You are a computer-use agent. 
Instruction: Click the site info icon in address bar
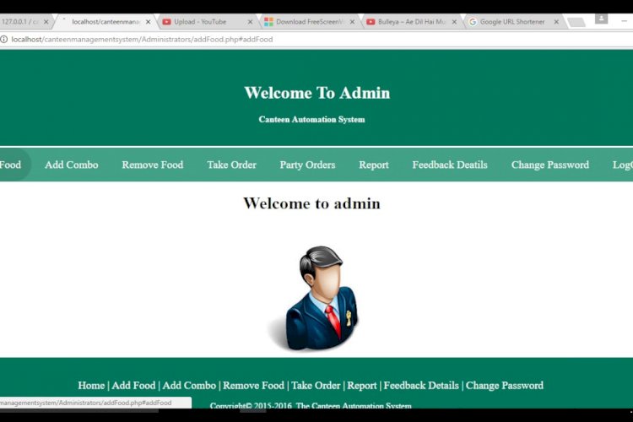tap(3, 39)
